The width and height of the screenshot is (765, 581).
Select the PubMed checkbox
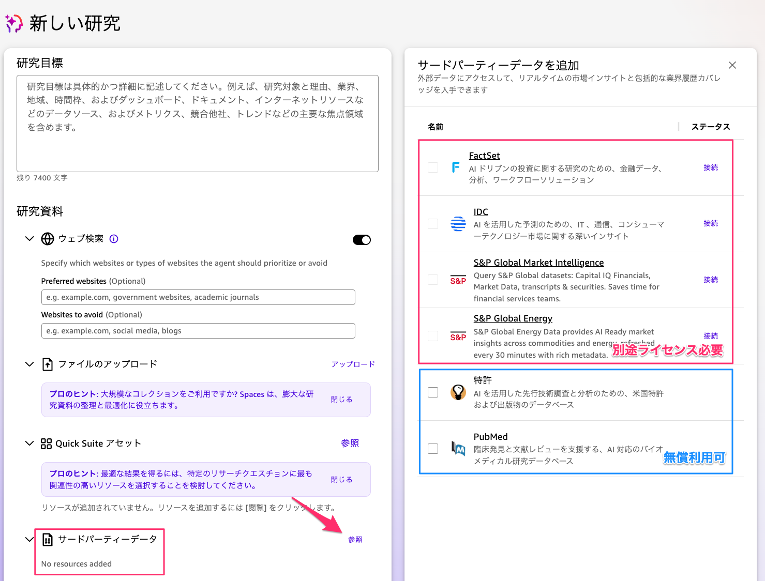(x=432, y=449)
